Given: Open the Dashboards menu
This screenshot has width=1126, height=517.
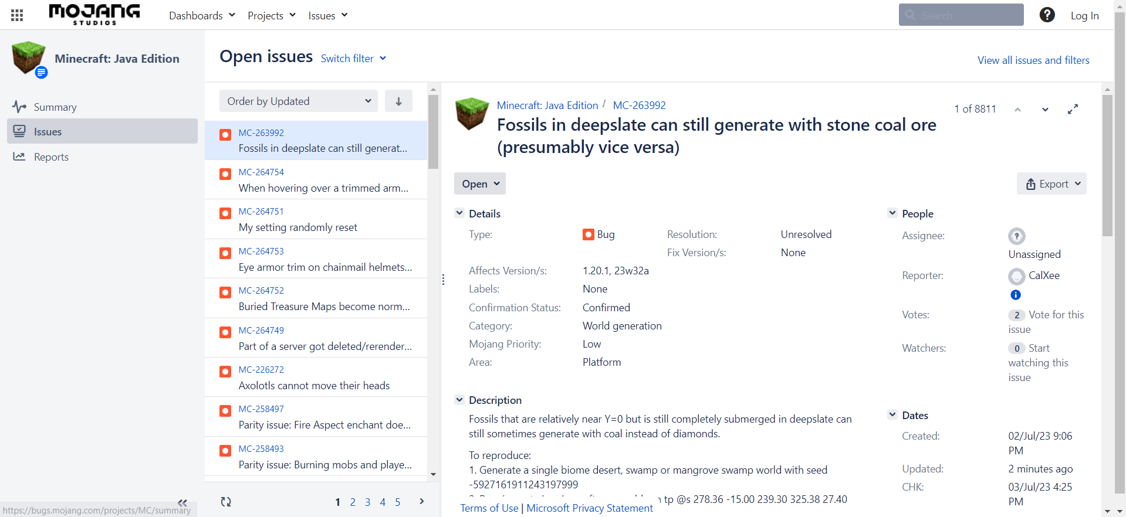Looking at the screenshot, I should [x=202, y=15].
